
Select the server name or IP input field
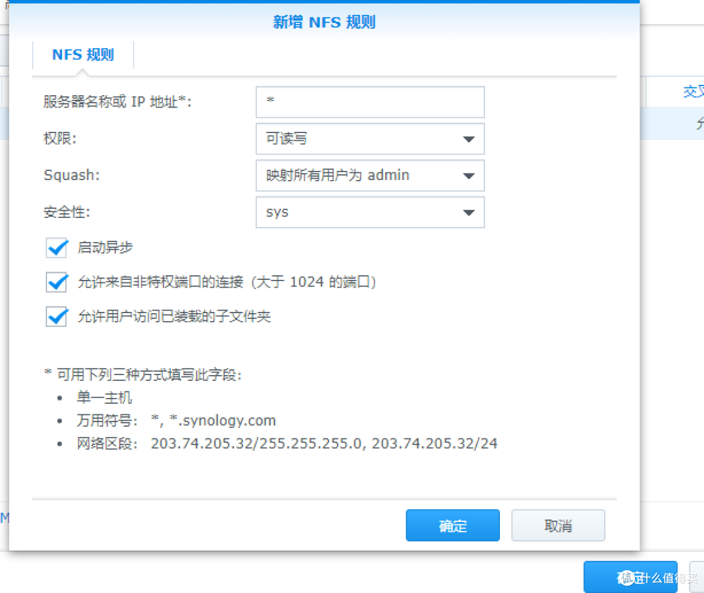click(x=370, y=102)
